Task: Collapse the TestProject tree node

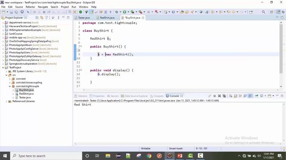Action: [3, 68]
